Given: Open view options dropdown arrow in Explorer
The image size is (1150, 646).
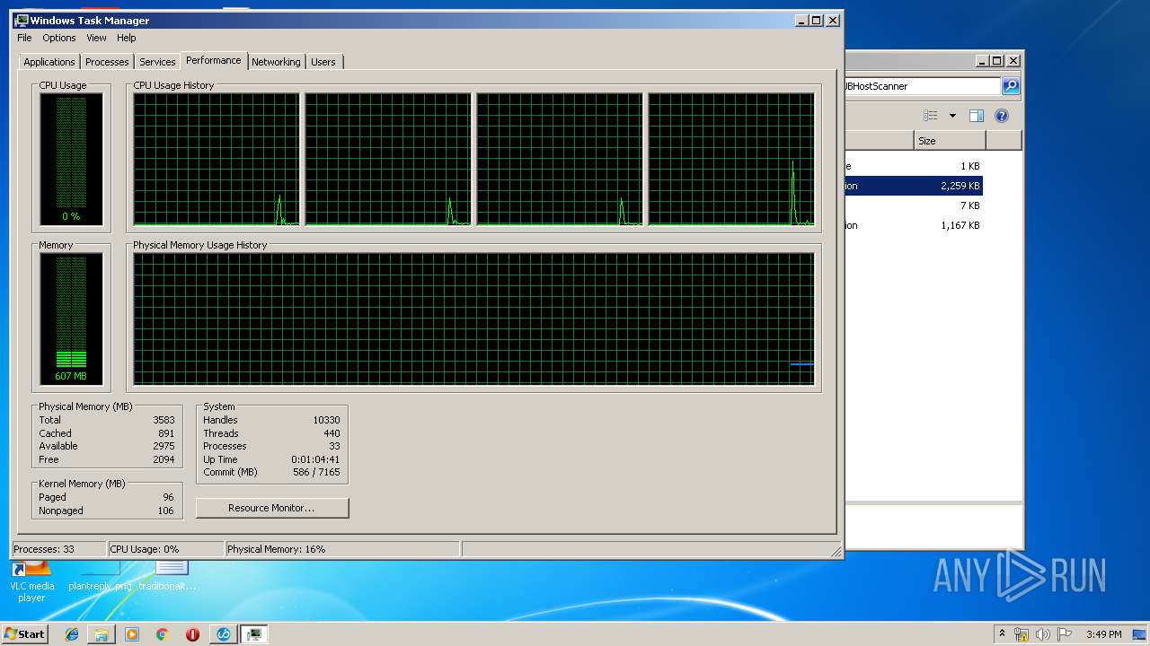Looking at the screenshot, I should click(952, 116).
